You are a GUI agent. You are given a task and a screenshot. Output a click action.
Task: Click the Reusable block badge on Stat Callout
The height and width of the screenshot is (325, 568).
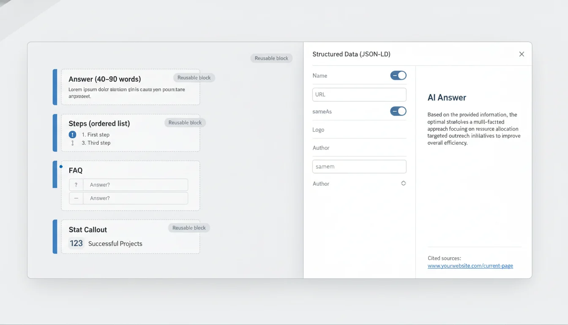(x=189, y=228)
